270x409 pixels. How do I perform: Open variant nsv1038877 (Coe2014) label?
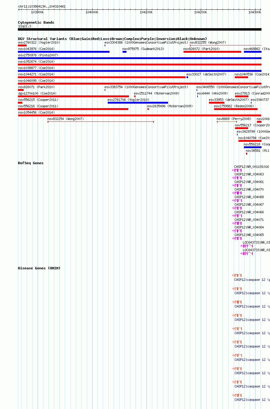(x=36, y=68)
